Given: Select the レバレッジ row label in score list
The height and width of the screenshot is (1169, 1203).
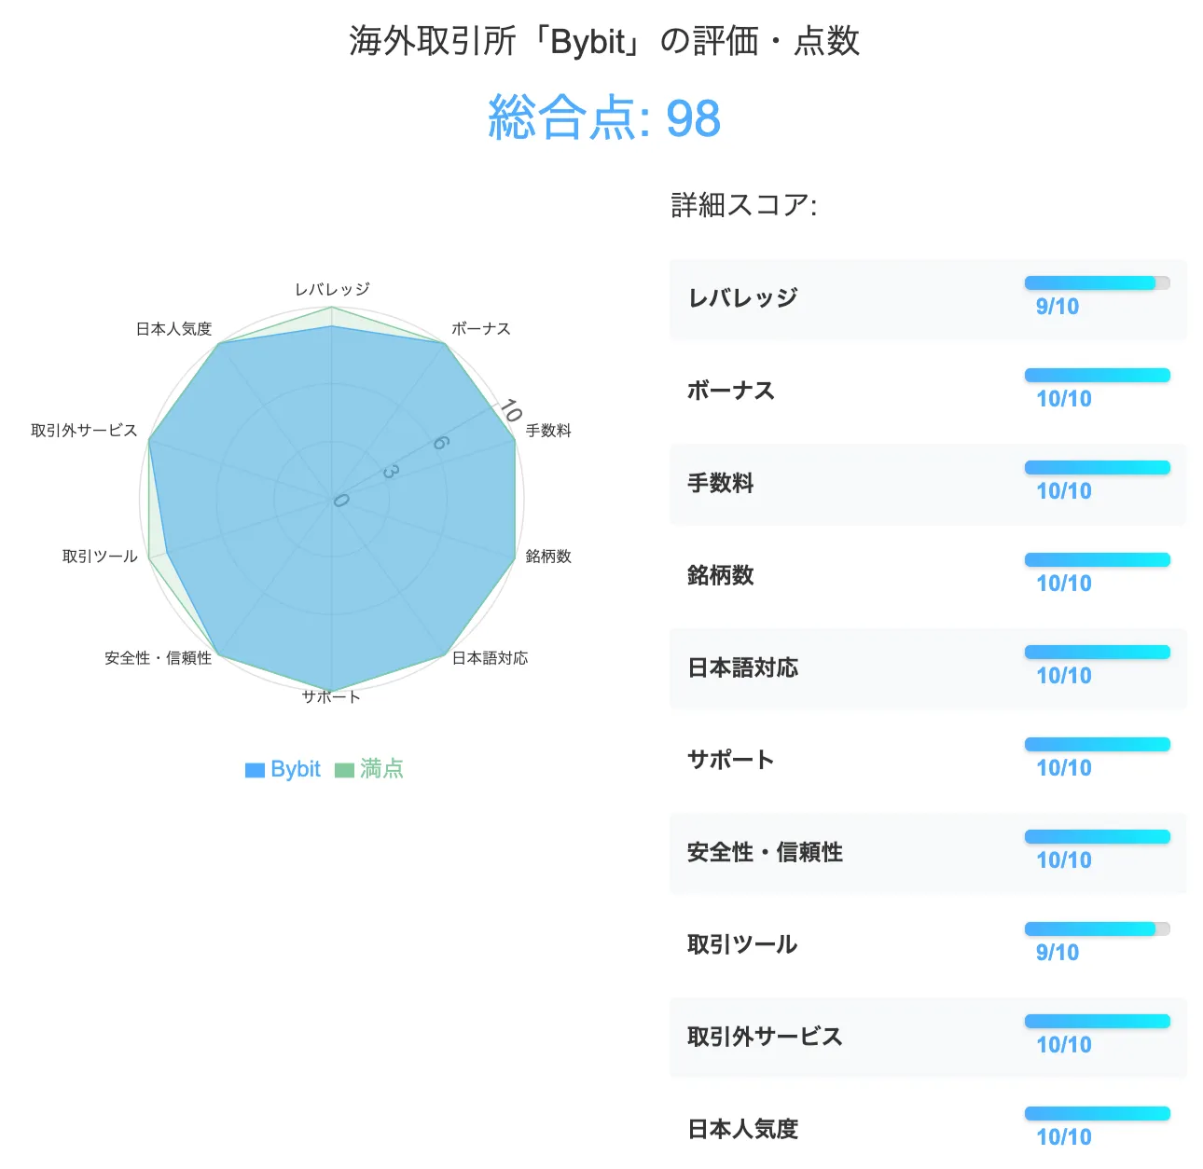Looking at the screenshot, I should pos(743,298).
